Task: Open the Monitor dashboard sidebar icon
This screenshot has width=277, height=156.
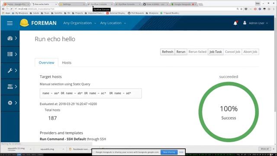Action: coord(10,38)
